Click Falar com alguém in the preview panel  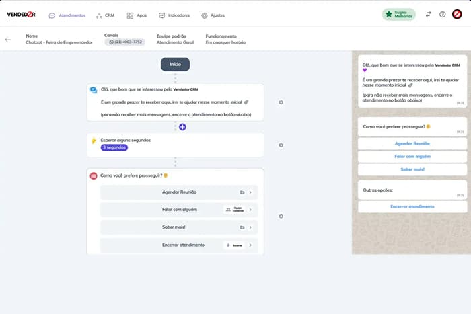(412, 157)
